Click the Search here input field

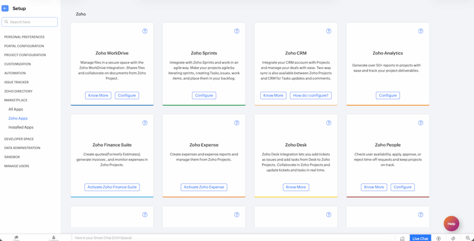tap(29, 22)
